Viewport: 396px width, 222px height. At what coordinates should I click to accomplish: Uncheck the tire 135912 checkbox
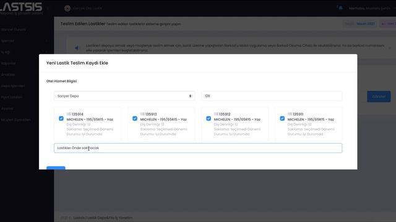coord(209,118)
